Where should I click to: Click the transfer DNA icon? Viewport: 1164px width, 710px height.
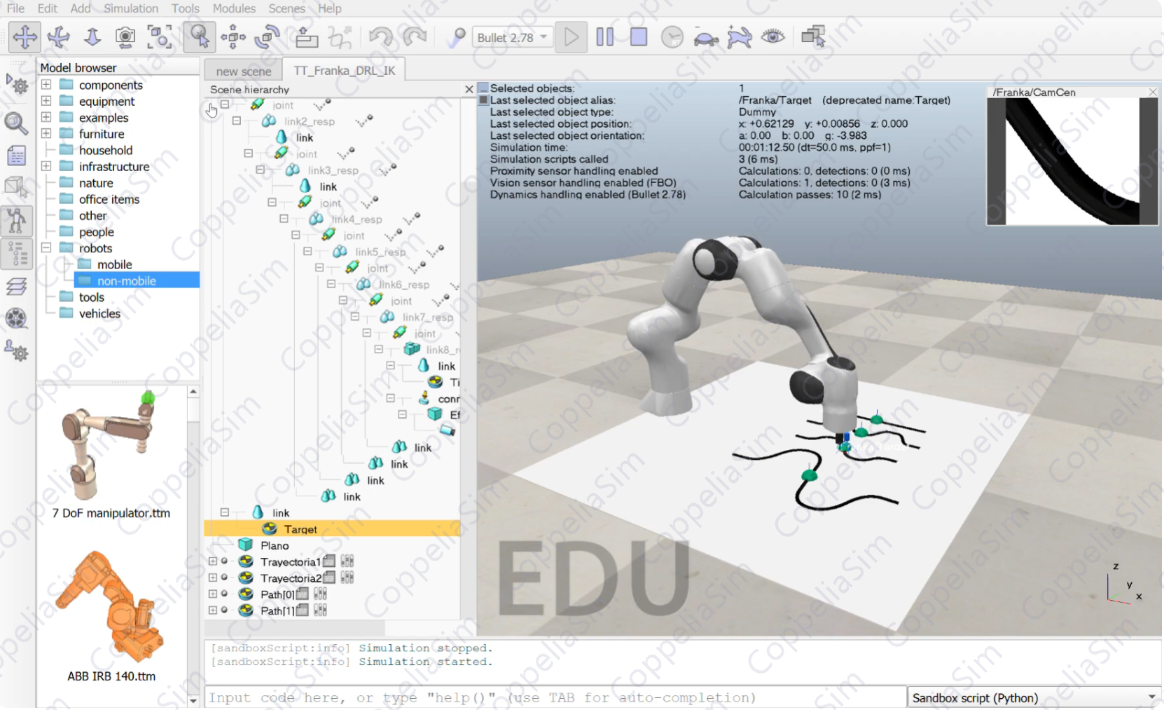click(x=340, y=36)
